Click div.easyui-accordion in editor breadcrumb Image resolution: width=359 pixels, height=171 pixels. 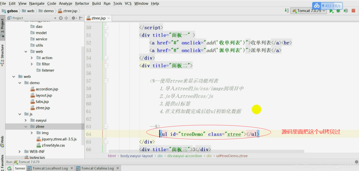tap(185, 156)
